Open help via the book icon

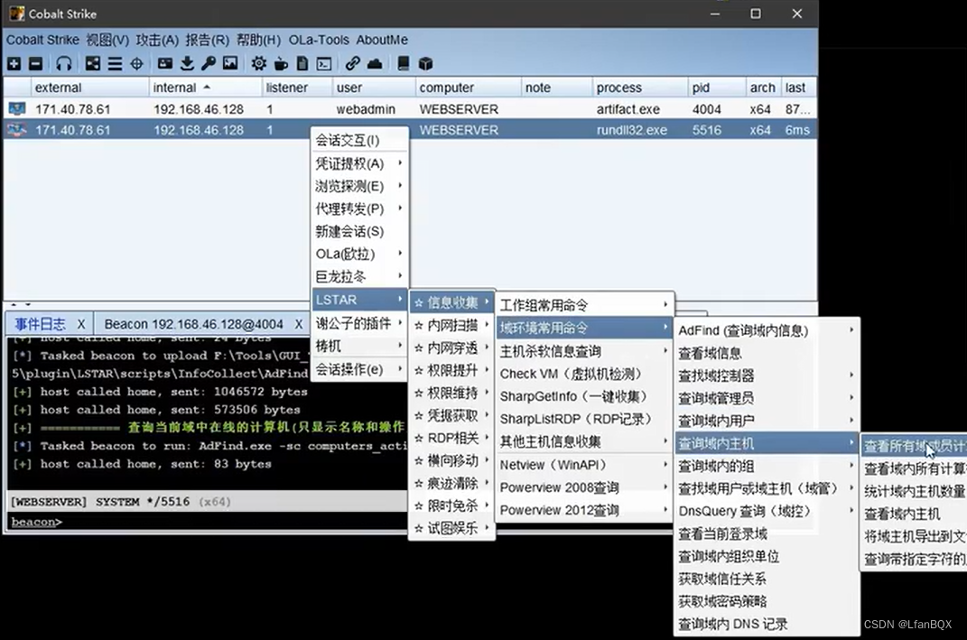pos(404,63)
